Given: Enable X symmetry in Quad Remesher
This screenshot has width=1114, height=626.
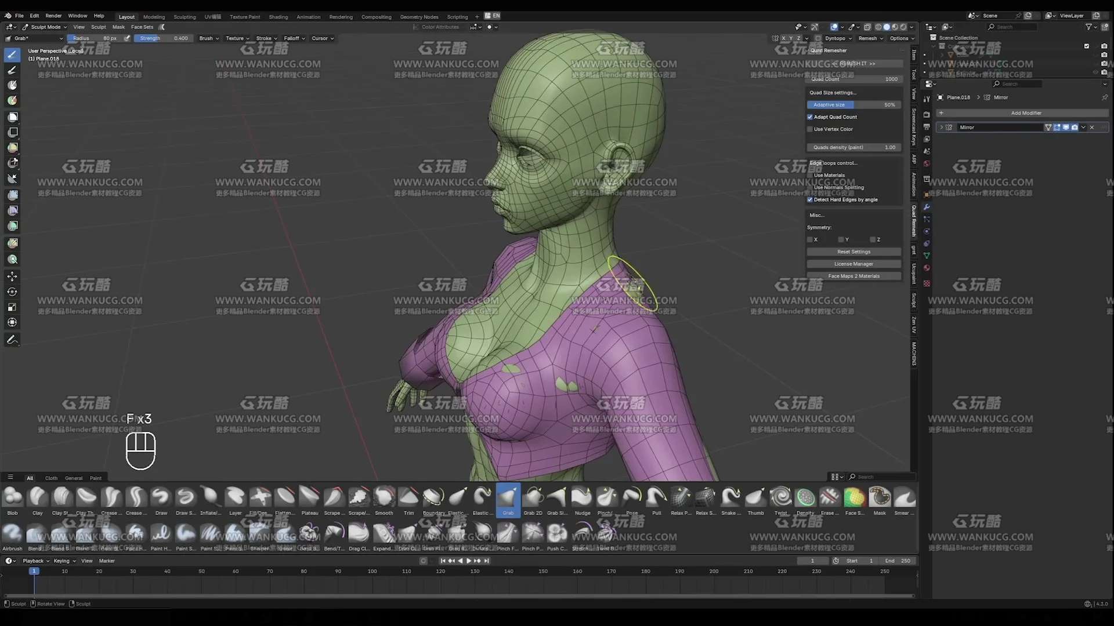Looking at the screenshot, I should pyautogui.click(x=810, y=239).
